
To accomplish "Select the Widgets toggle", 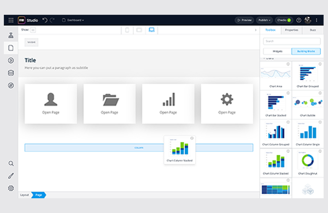I will point(277,51).
